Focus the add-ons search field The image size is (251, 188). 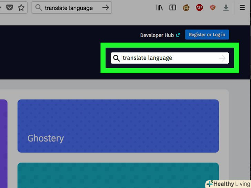click(x=170, y=58)
